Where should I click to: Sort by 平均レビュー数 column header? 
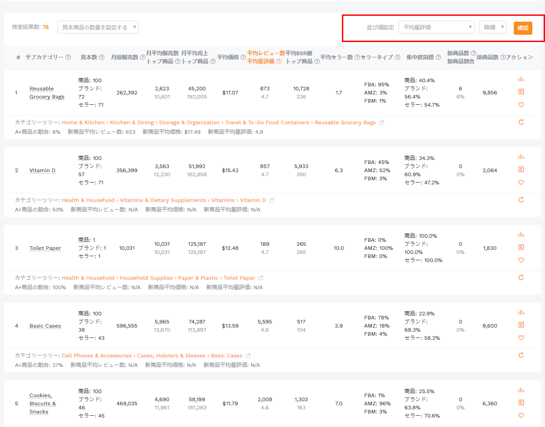[x=266, y=53]
